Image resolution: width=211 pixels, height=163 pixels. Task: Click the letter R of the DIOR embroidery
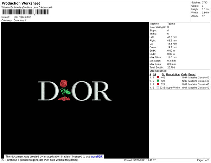pos(102,91)
